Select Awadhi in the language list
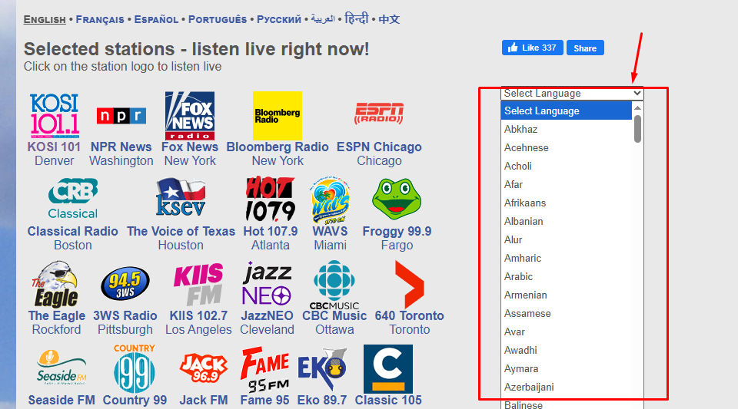This screenshot has width=738, height=409. (x=567, y=351)
